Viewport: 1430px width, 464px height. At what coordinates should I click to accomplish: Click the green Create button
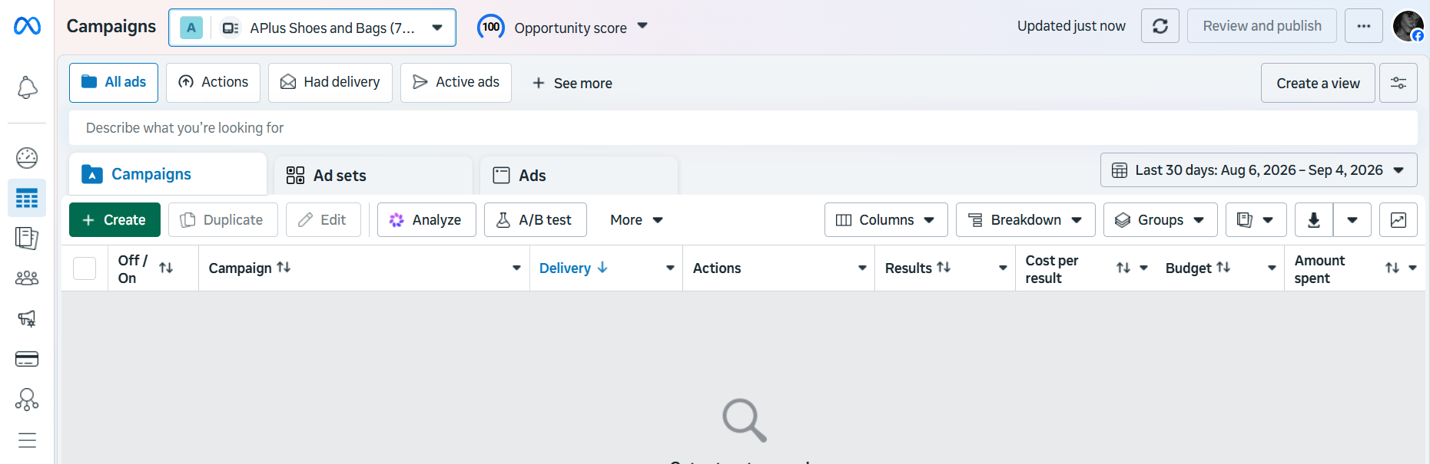coord(114,220)
